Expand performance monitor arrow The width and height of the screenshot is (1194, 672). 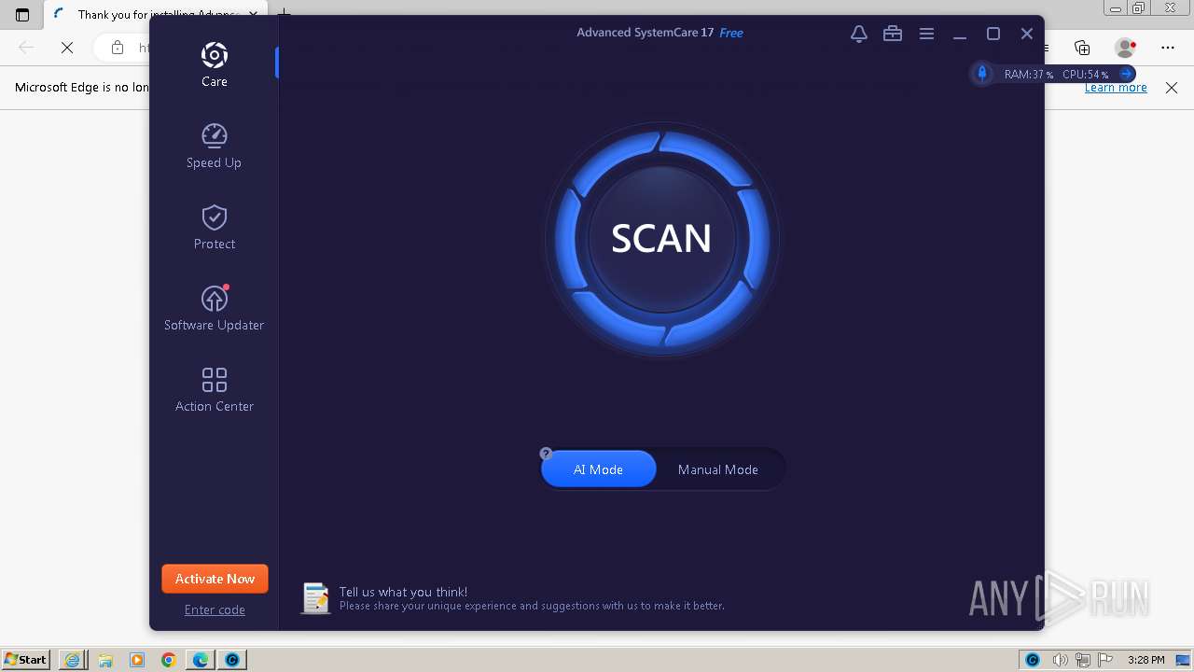1126,74
